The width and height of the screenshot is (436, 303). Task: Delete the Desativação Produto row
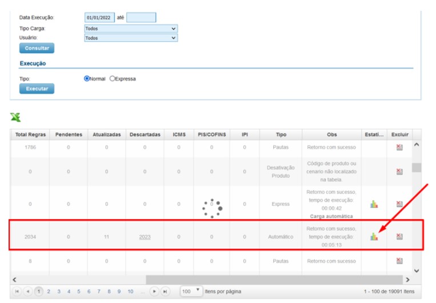point(399,172)
